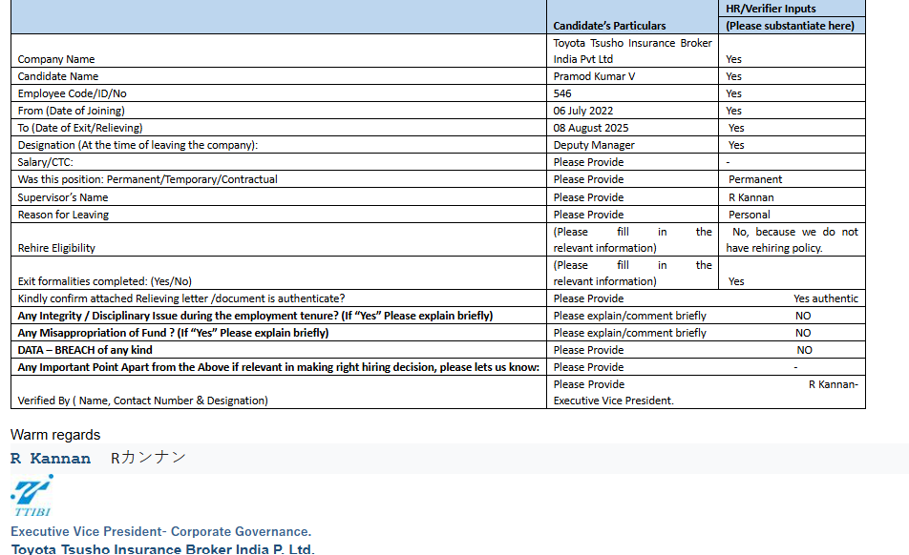This screenshot has width=909, height=555.
Task: Click the 'Rehire Eligibility' label
Action: click(x=56, y=248)
